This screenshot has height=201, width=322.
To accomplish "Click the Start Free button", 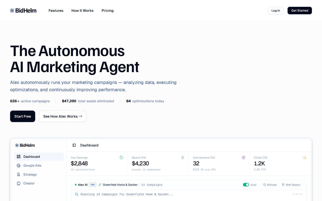I will [23, 116].
